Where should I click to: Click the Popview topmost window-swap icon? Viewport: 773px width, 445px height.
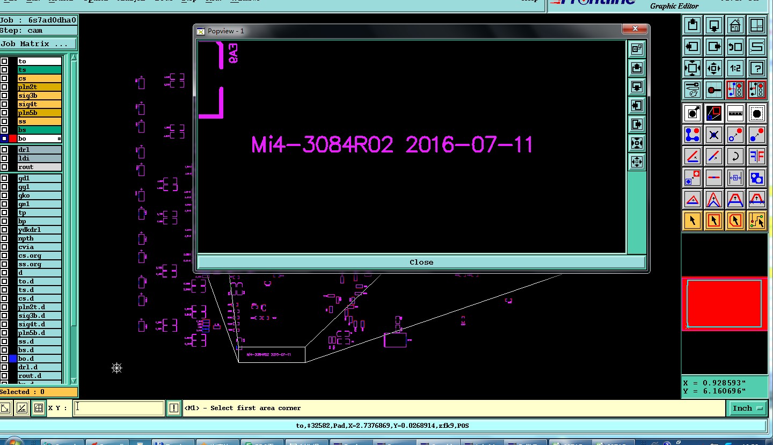point(637,49)
